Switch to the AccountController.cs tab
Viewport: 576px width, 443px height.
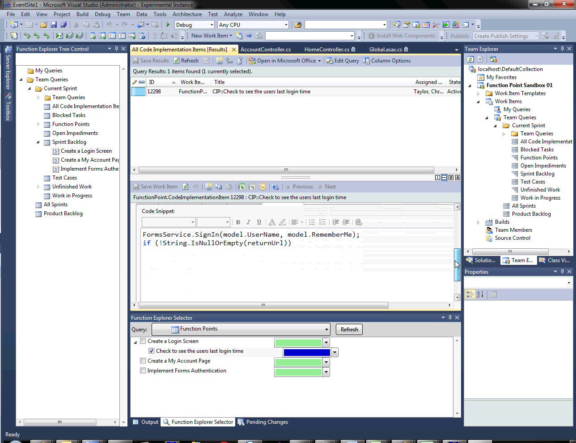click(266, 49)
